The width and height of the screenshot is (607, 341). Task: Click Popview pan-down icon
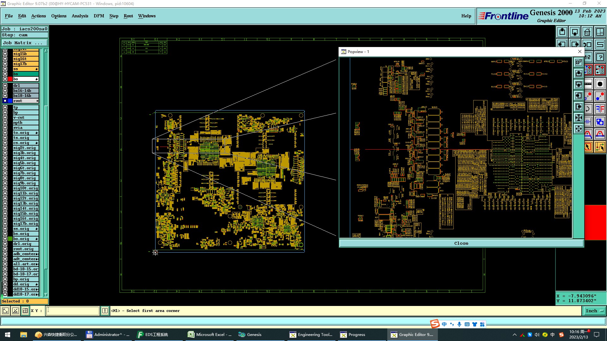click(x=579, y=84)
